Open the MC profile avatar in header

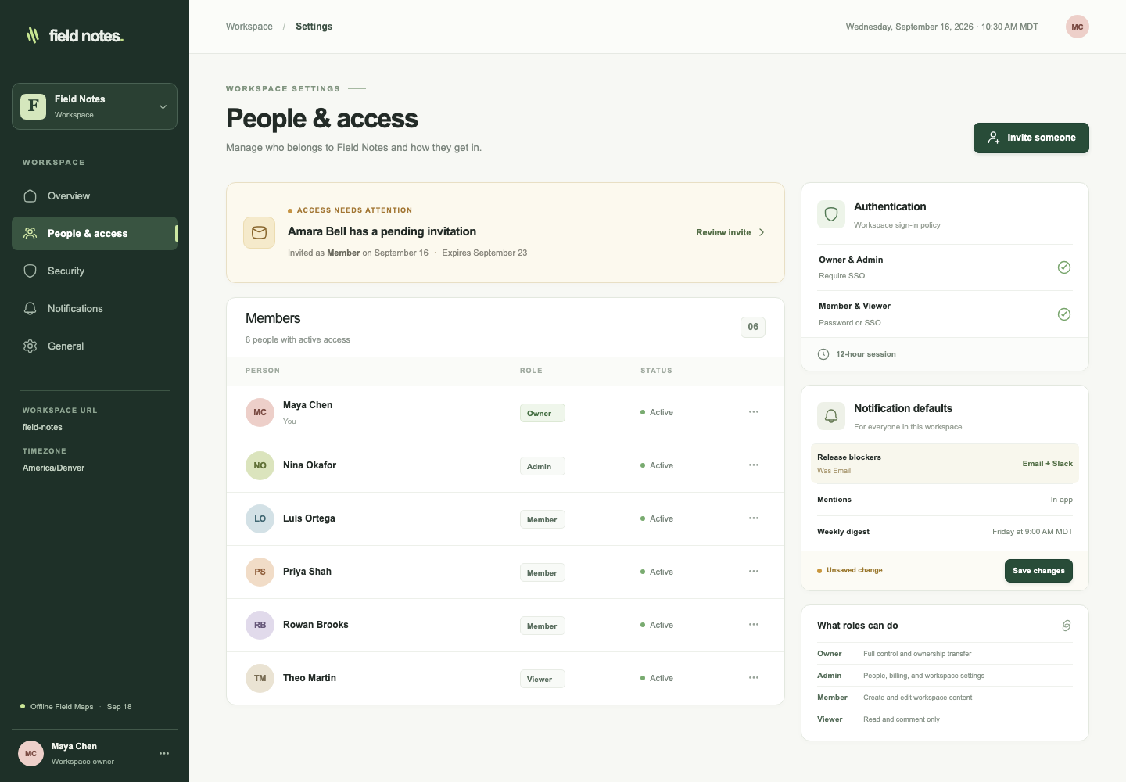click(1078, 27)
